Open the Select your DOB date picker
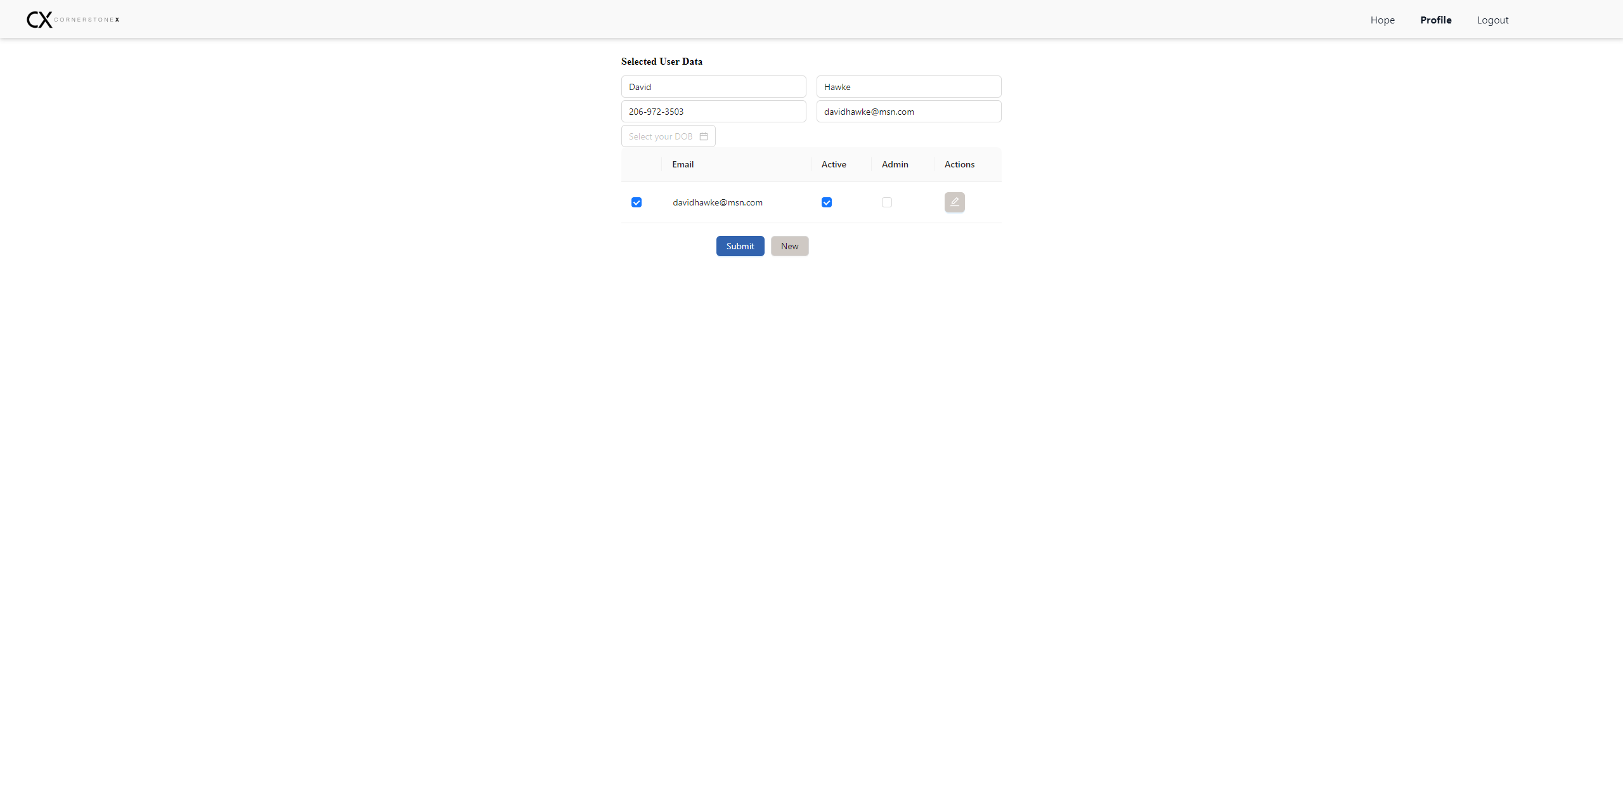The height and width of the screenshot is (806, 1623). click(x=661, y=136)
